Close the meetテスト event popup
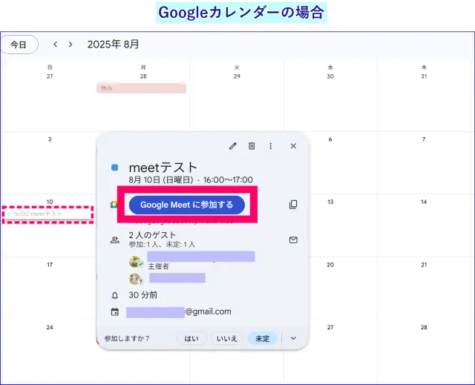Image resolution: width=475 pixels, height=385 pixels. pyautogui.click(x=293, y=146)
